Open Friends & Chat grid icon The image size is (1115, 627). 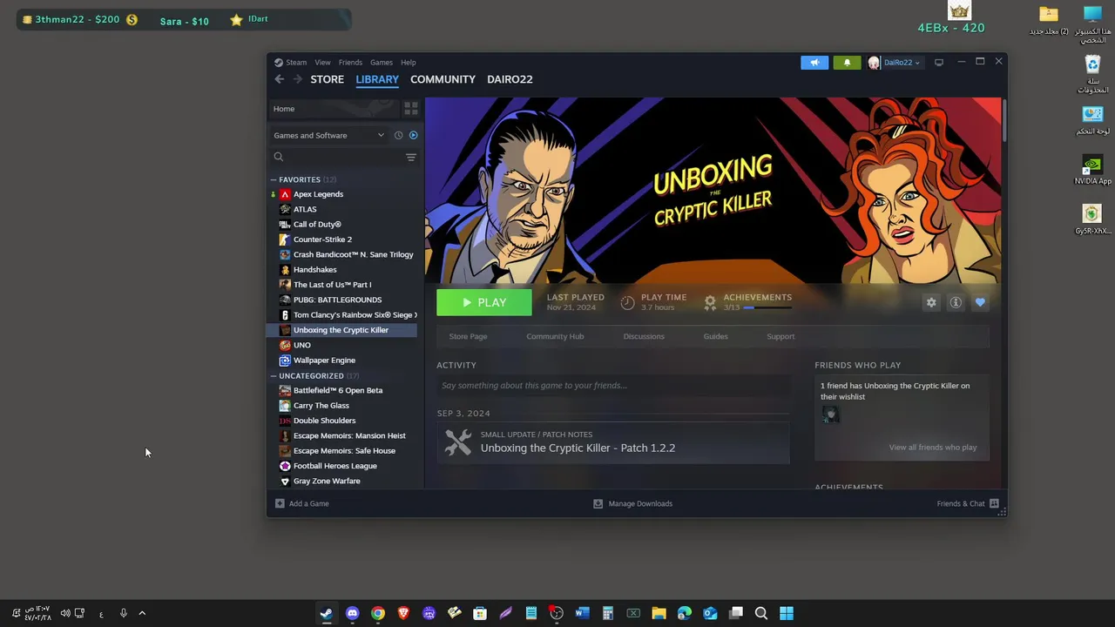pos(994,503)
